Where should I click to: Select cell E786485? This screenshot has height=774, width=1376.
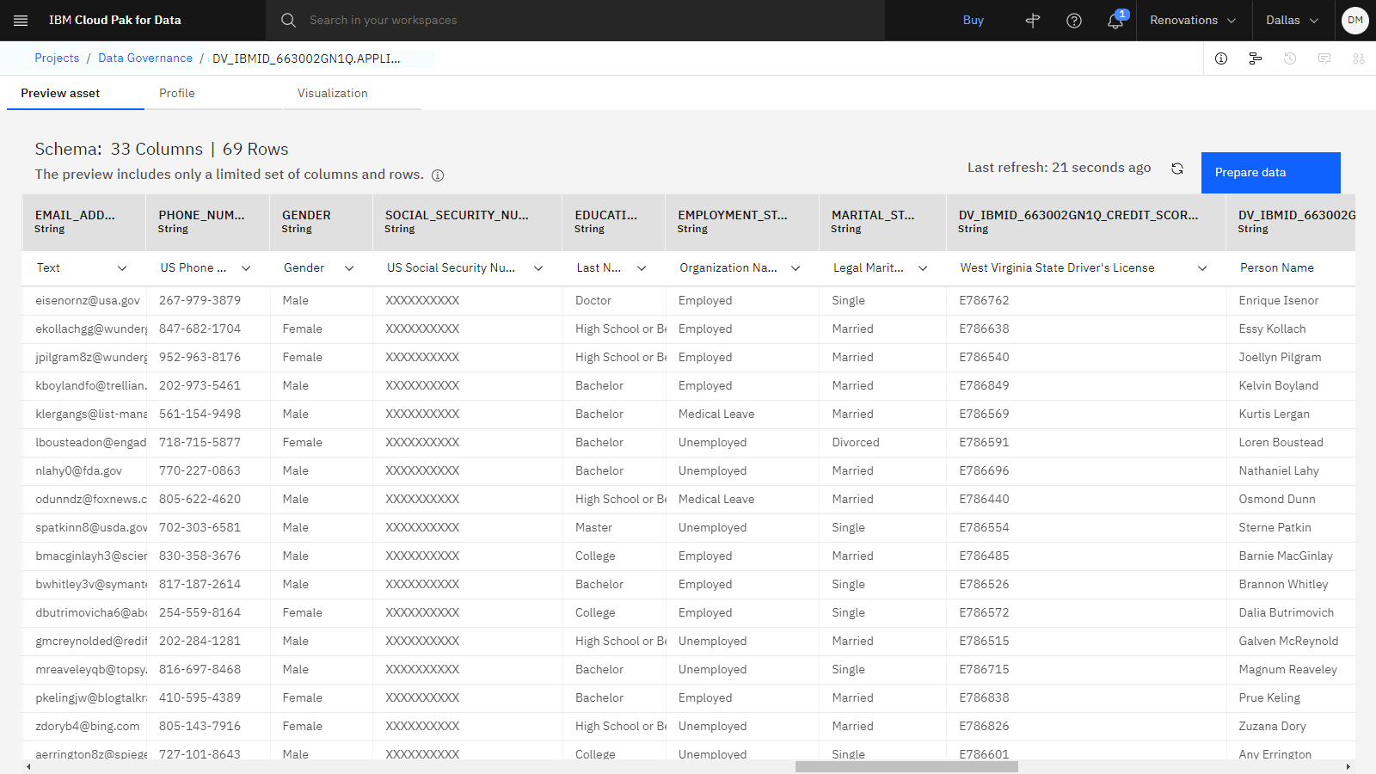click(x=984, y=556)
